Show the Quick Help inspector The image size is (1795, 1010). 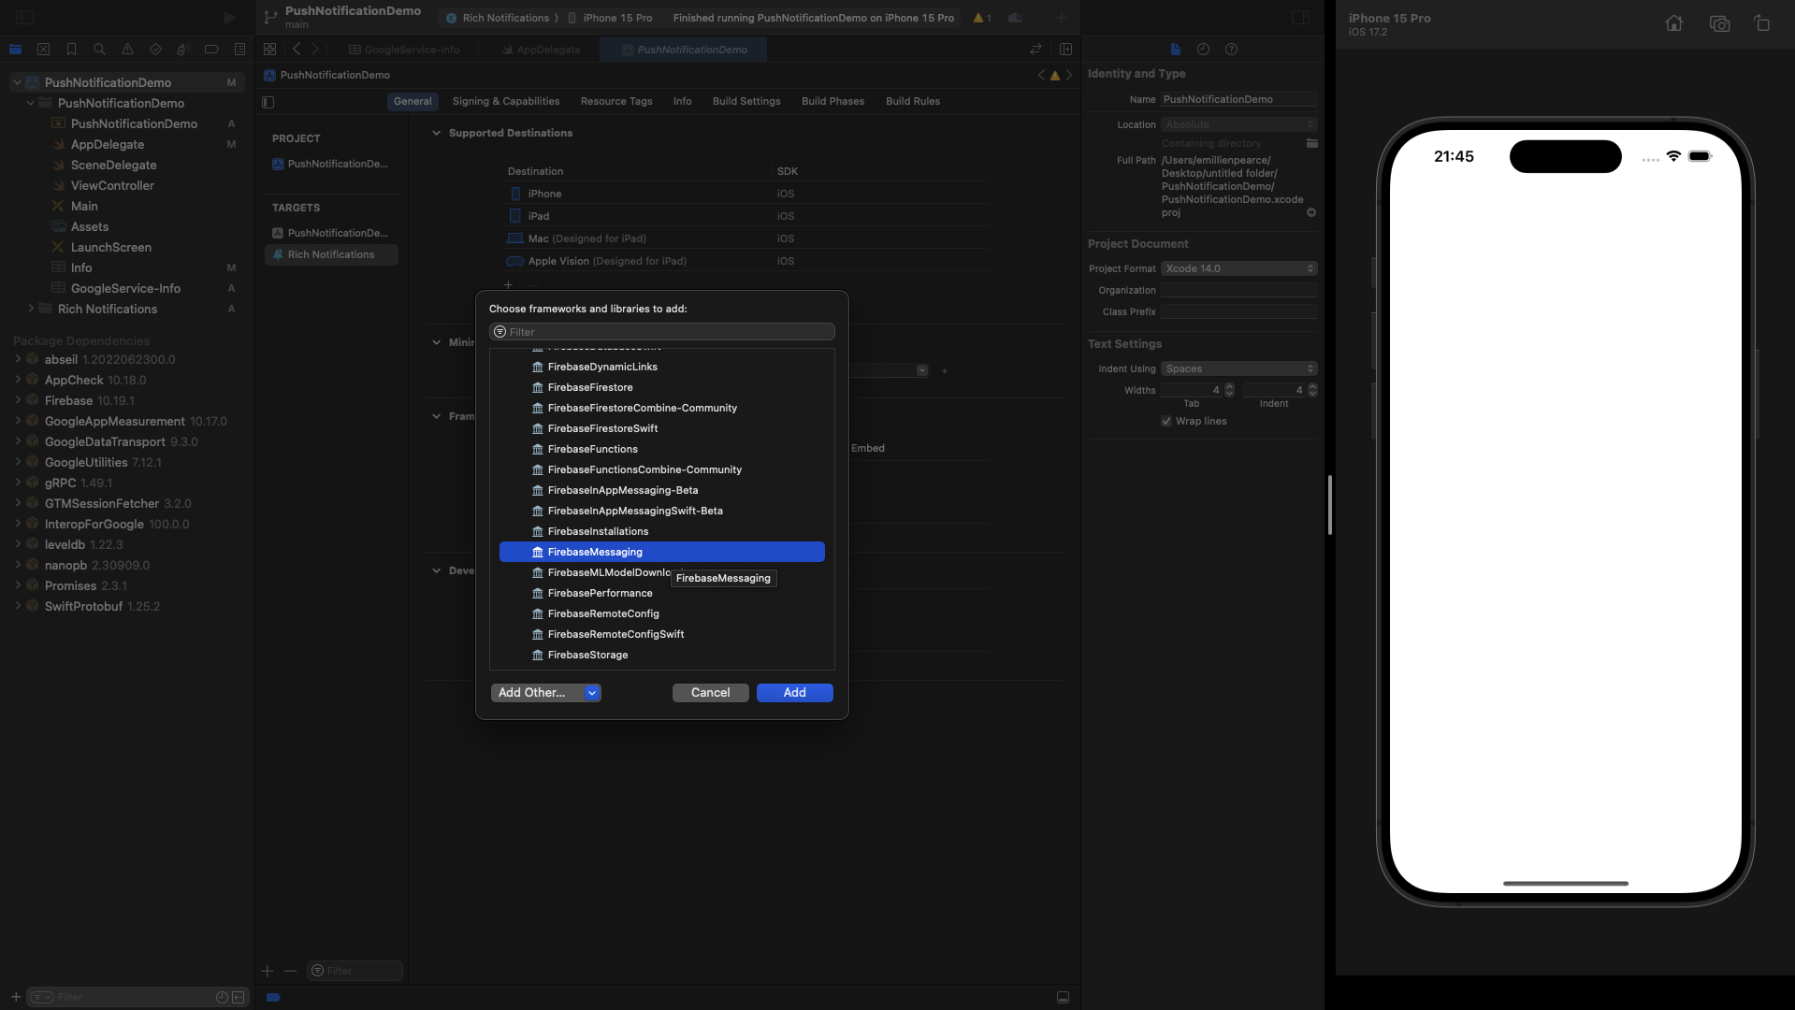click(1232, 50)
